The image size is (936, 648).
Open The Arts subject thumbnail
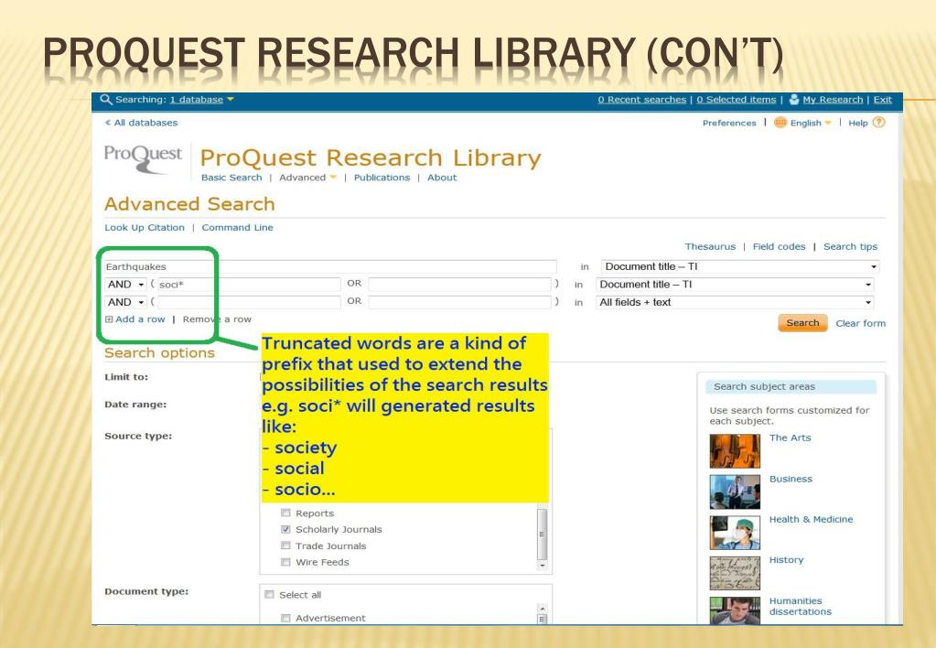pyautogui.click(x=735, y=451)
